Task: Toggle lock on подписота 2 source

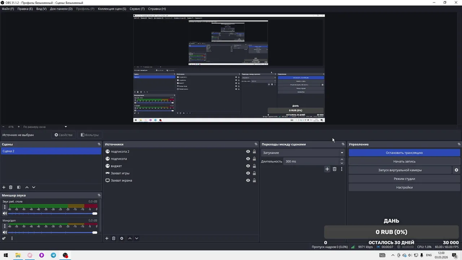Action: point(254,152)
